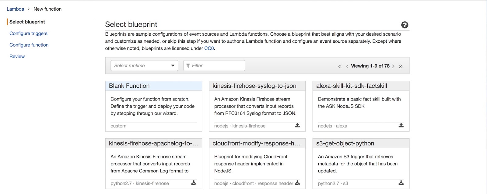Select the kinesis-firehose-syslog-to-json blueprint title

click(x=254, y=86)
